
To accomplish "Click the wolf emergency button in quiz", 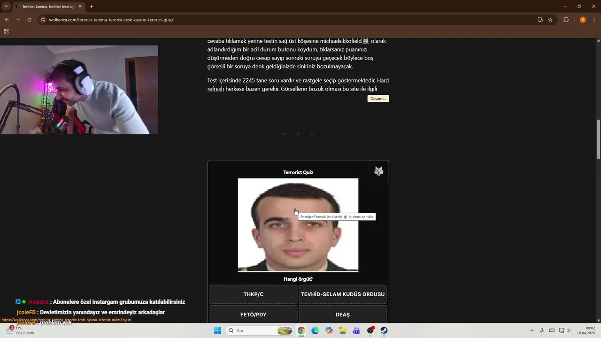I will pyautogui.click(x=378, y=171).
